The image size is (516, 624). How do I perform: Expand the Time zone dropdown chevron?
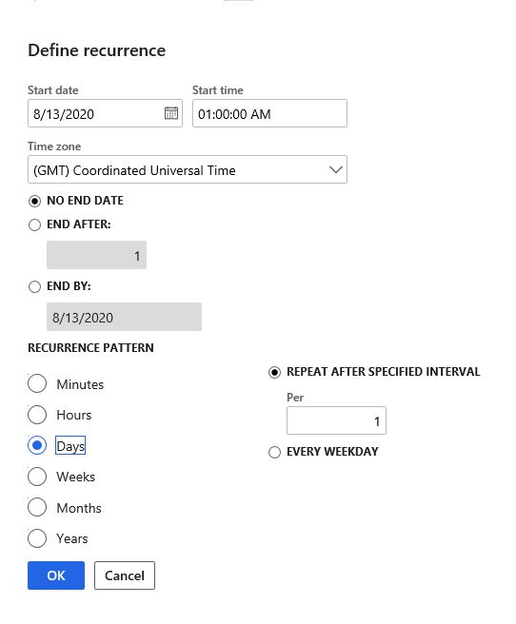[336, 170]
